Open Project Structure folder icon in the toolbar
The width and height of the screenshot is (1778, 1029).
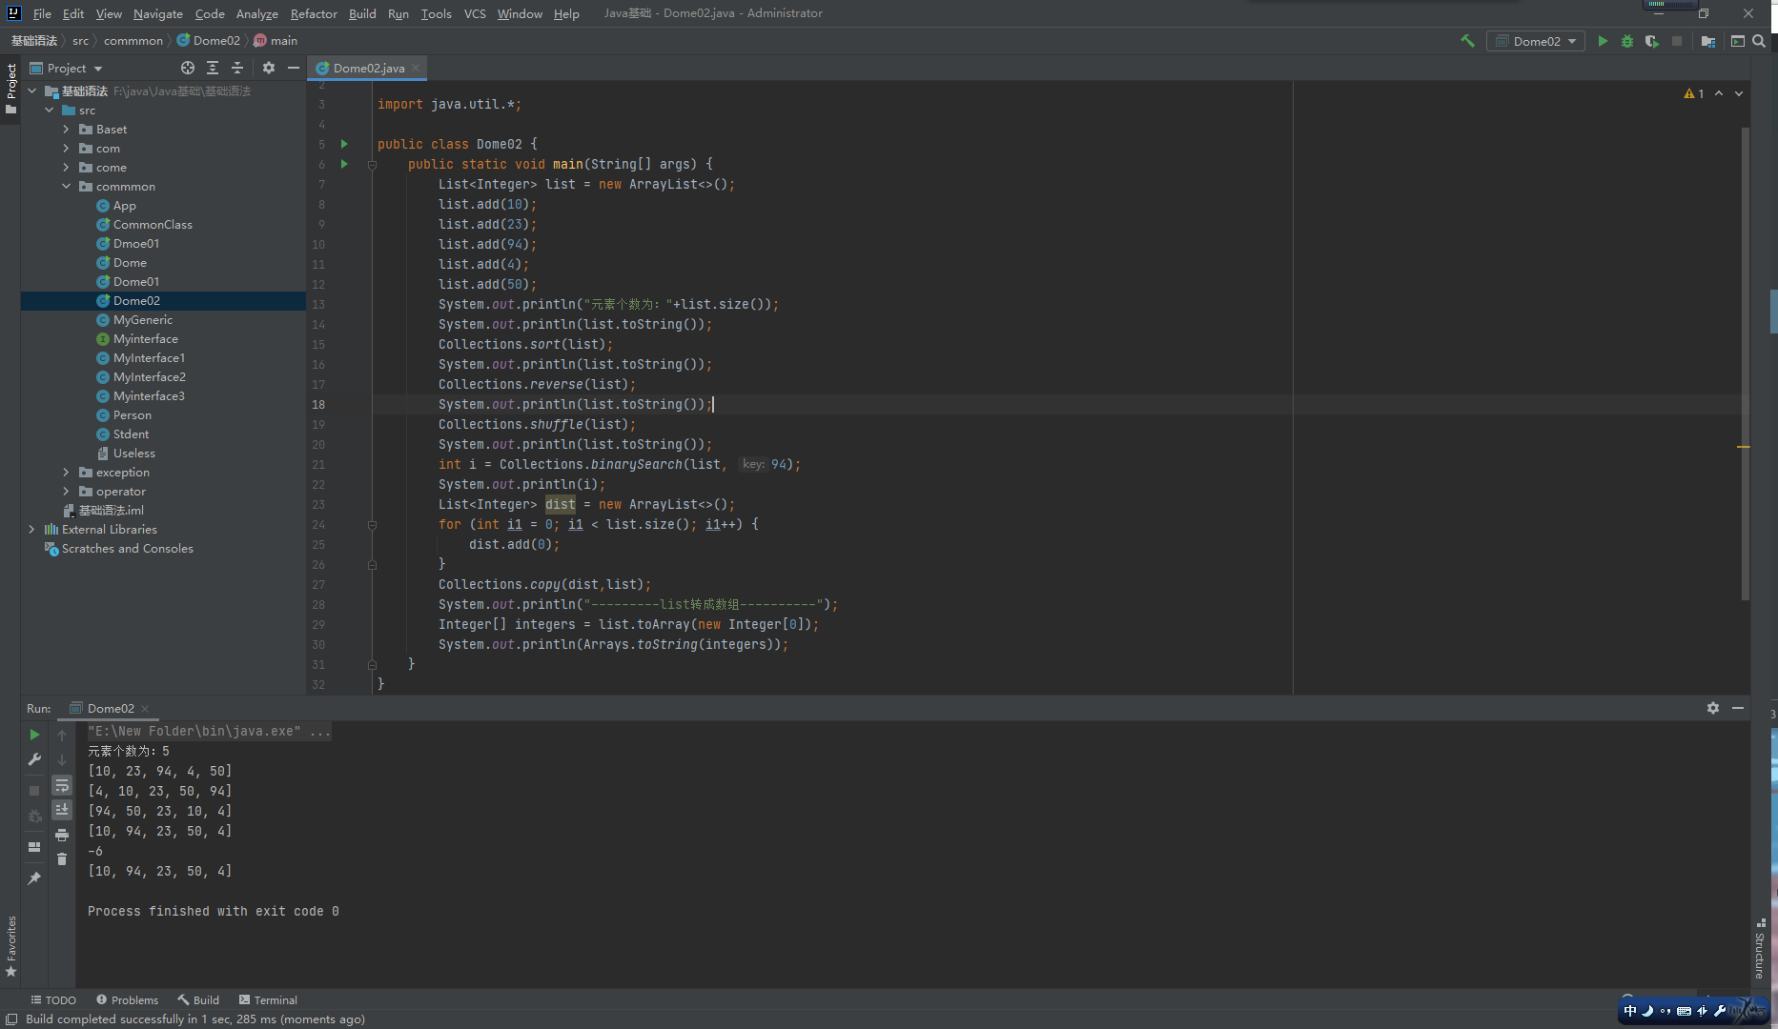click(x=1708, y=41)
